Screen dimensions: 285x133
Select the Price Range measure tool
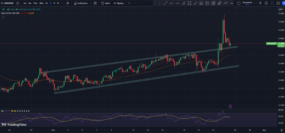[213, 3]
